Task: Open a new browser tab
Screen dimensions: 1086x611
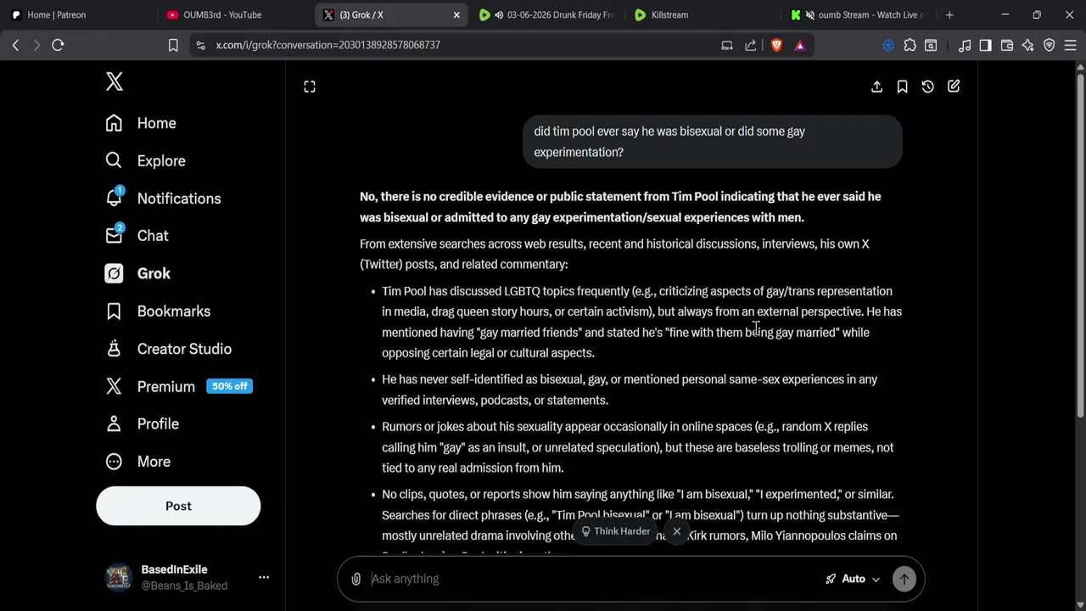Action: tap(949, 14)
